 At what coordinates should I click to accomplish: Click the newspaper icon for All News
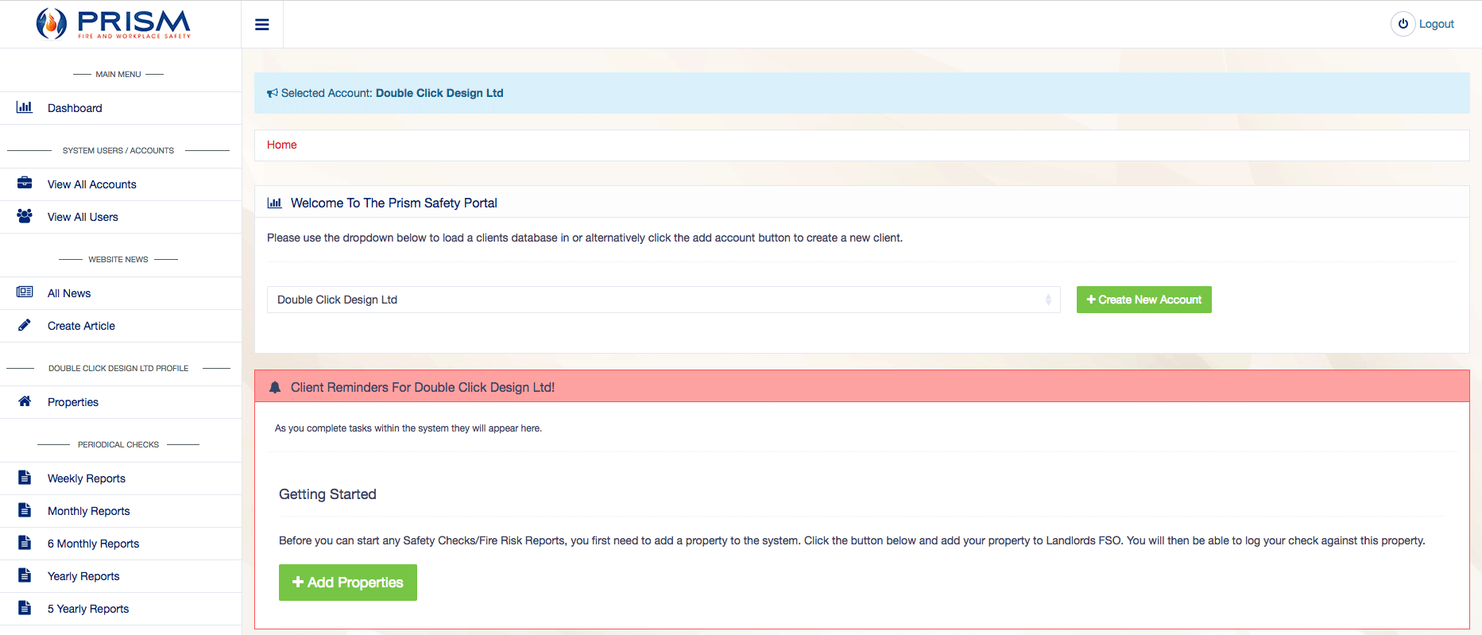click(x=25, y=292)
